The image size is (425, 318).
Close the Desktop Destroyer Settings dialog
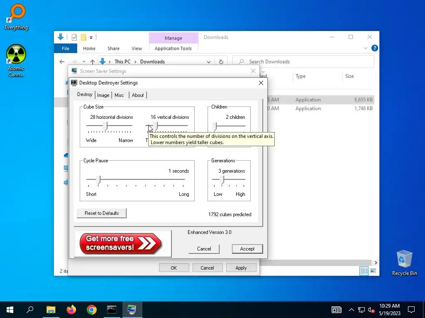point(261,83)
